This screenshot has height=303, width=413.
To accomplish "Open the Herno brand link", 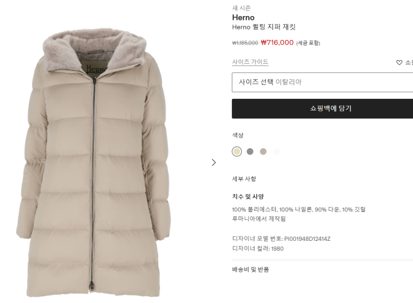I will pos(243,17).
